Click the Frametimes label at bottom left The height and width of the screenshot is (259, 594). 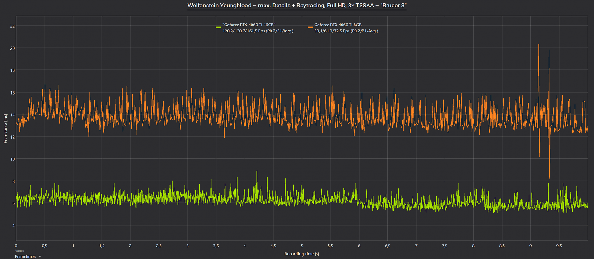pyautogui.click(x=25, y=256)
